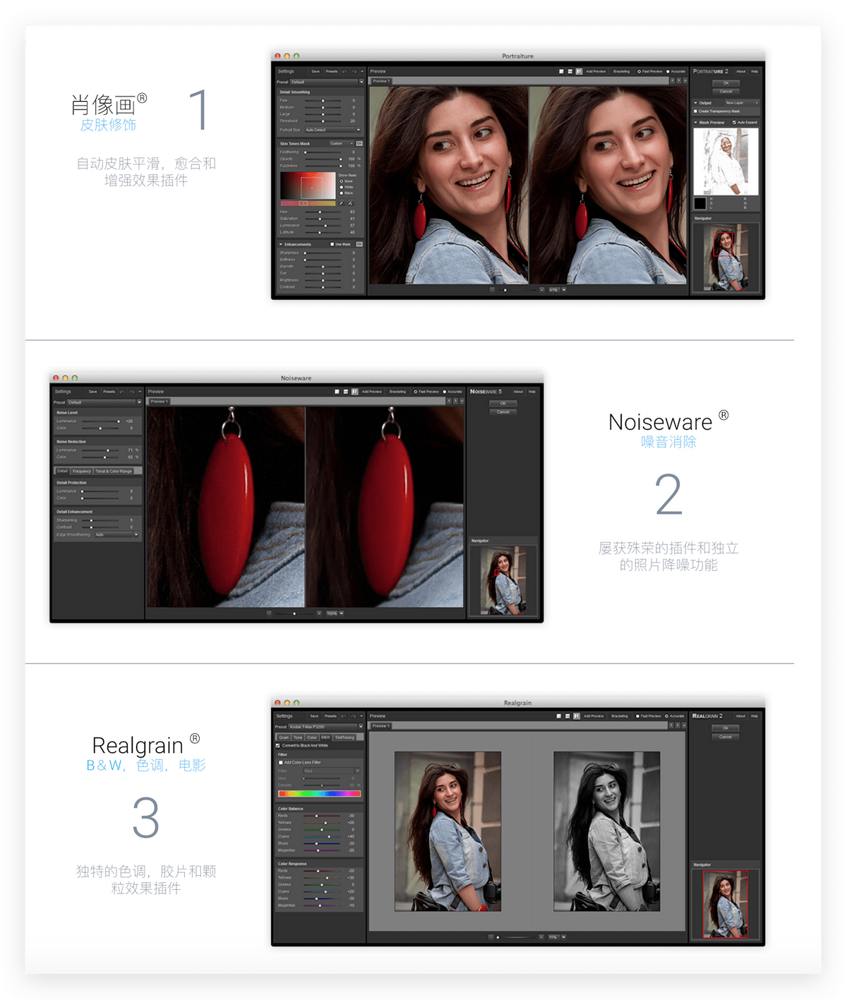Collapse the Mask Preview section in Portraiture
847x1000 pixels.
tap(695, 123)
